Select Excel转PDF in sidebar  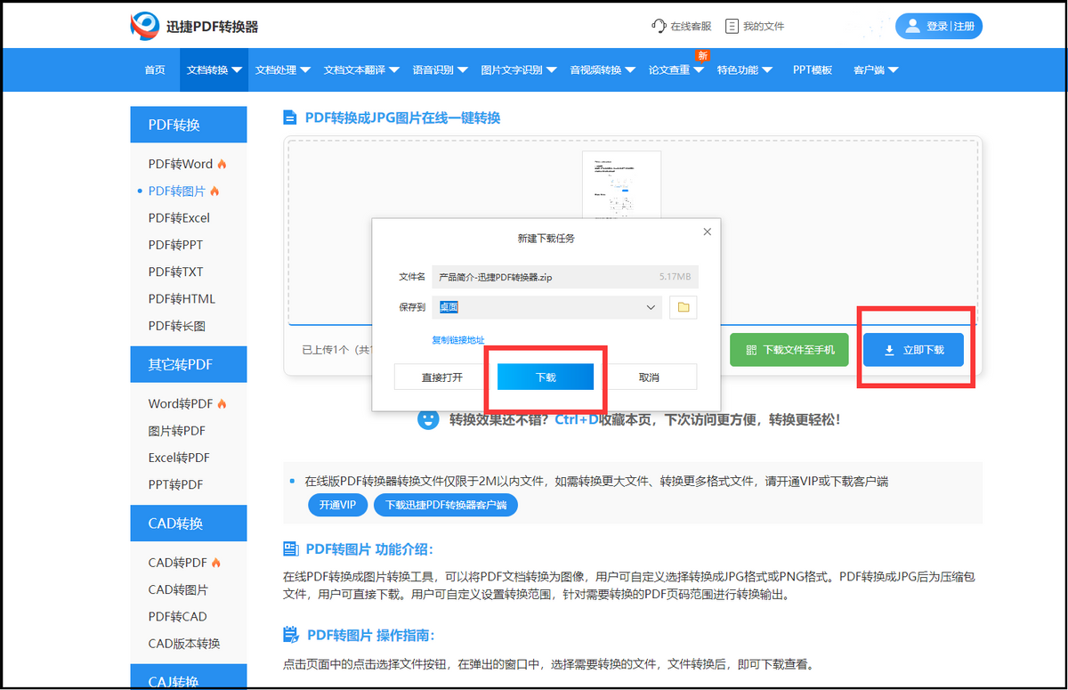(x=179, y=458)
